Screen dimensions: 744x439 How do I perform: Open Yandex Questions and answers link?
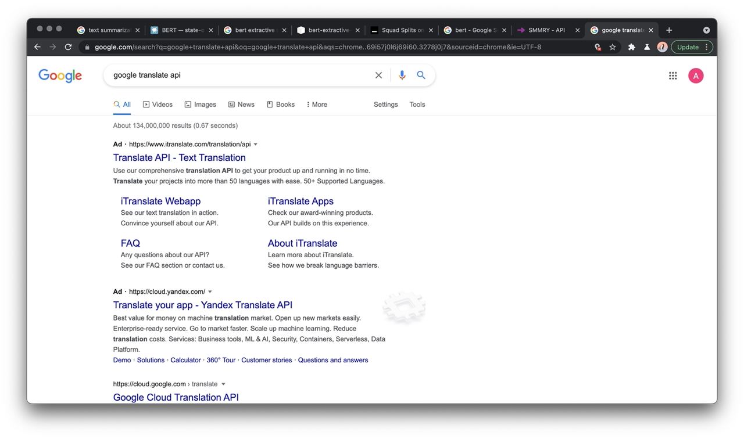(x=333, y=360)
